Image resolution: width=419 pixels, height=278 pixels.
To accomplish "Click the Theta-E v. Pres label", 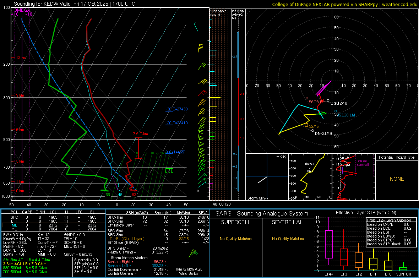I will pyautogui.click(x=310, y=167).
